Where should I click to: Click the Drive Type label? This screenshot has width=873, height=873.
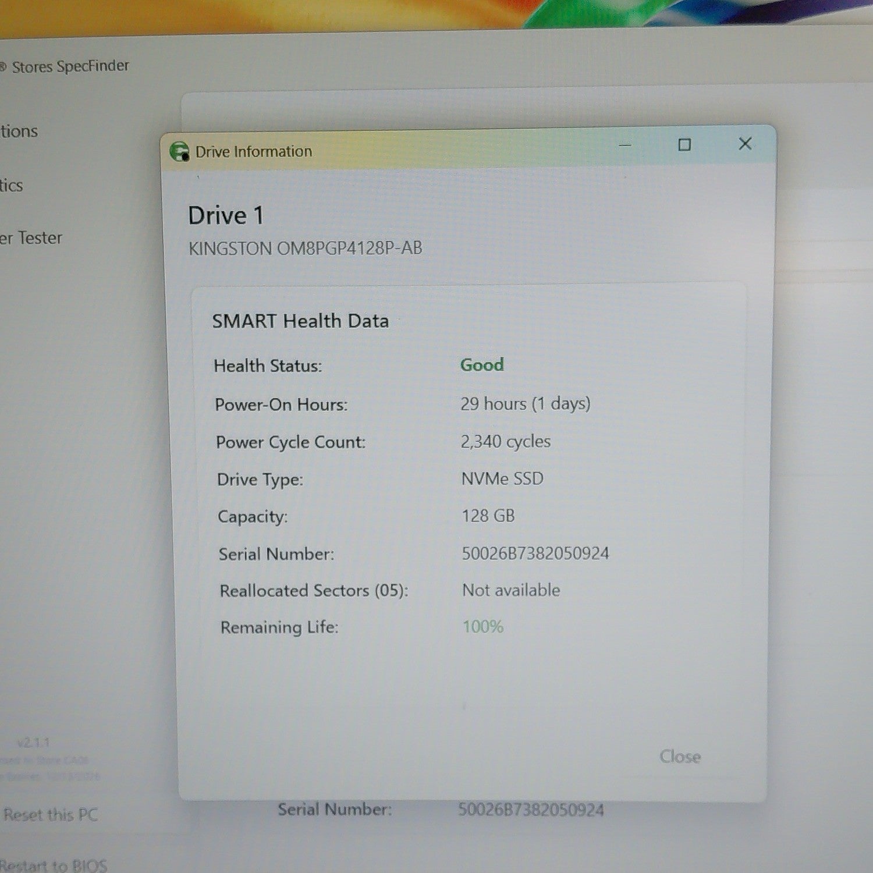260,480
